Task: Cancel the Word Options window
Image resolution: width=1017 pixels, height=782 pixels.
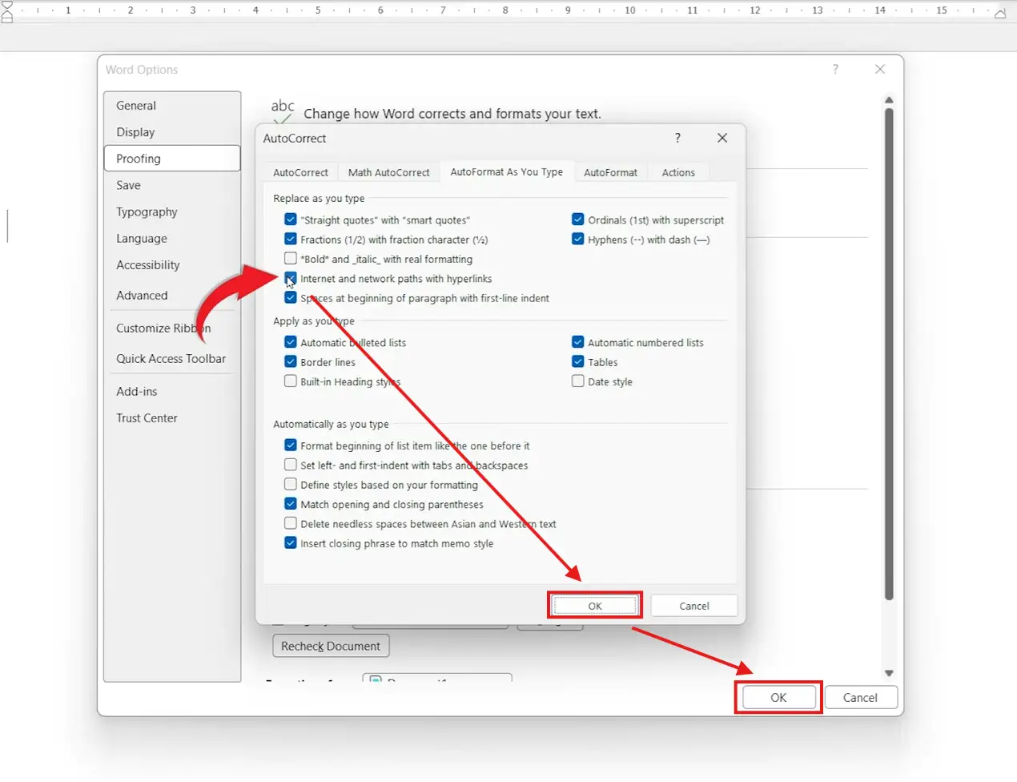Action: point(860,697)
